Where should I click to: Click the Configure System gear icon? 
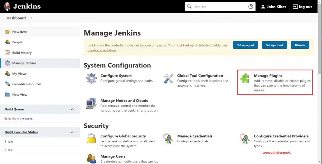[x=91, y=78]
